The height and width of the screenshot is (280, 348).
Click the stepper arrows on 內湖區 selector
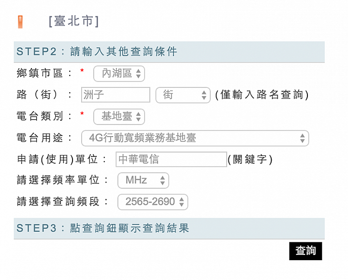[x=139, y=73]
